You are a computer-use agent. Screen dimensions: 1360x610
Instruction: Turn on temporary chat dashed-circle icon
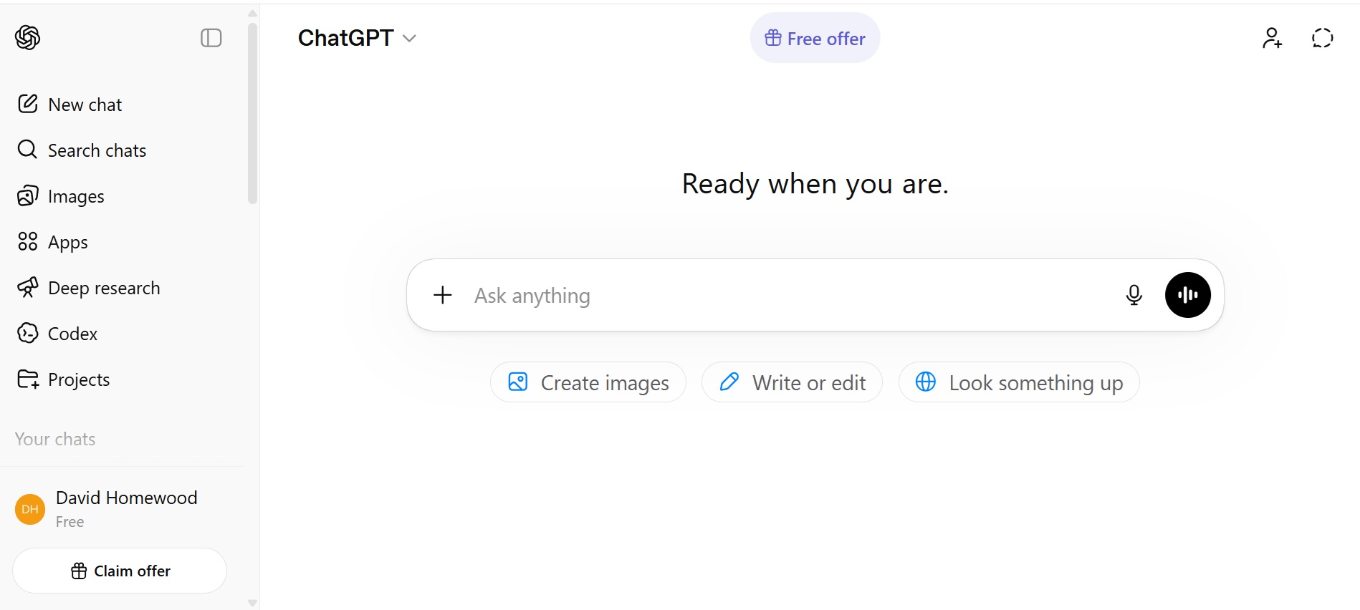point(1322,38)
